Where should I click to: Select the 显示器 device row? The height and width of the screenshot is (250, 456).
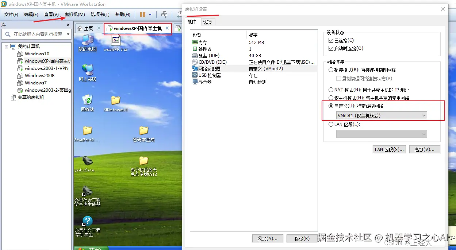point(254,82)
